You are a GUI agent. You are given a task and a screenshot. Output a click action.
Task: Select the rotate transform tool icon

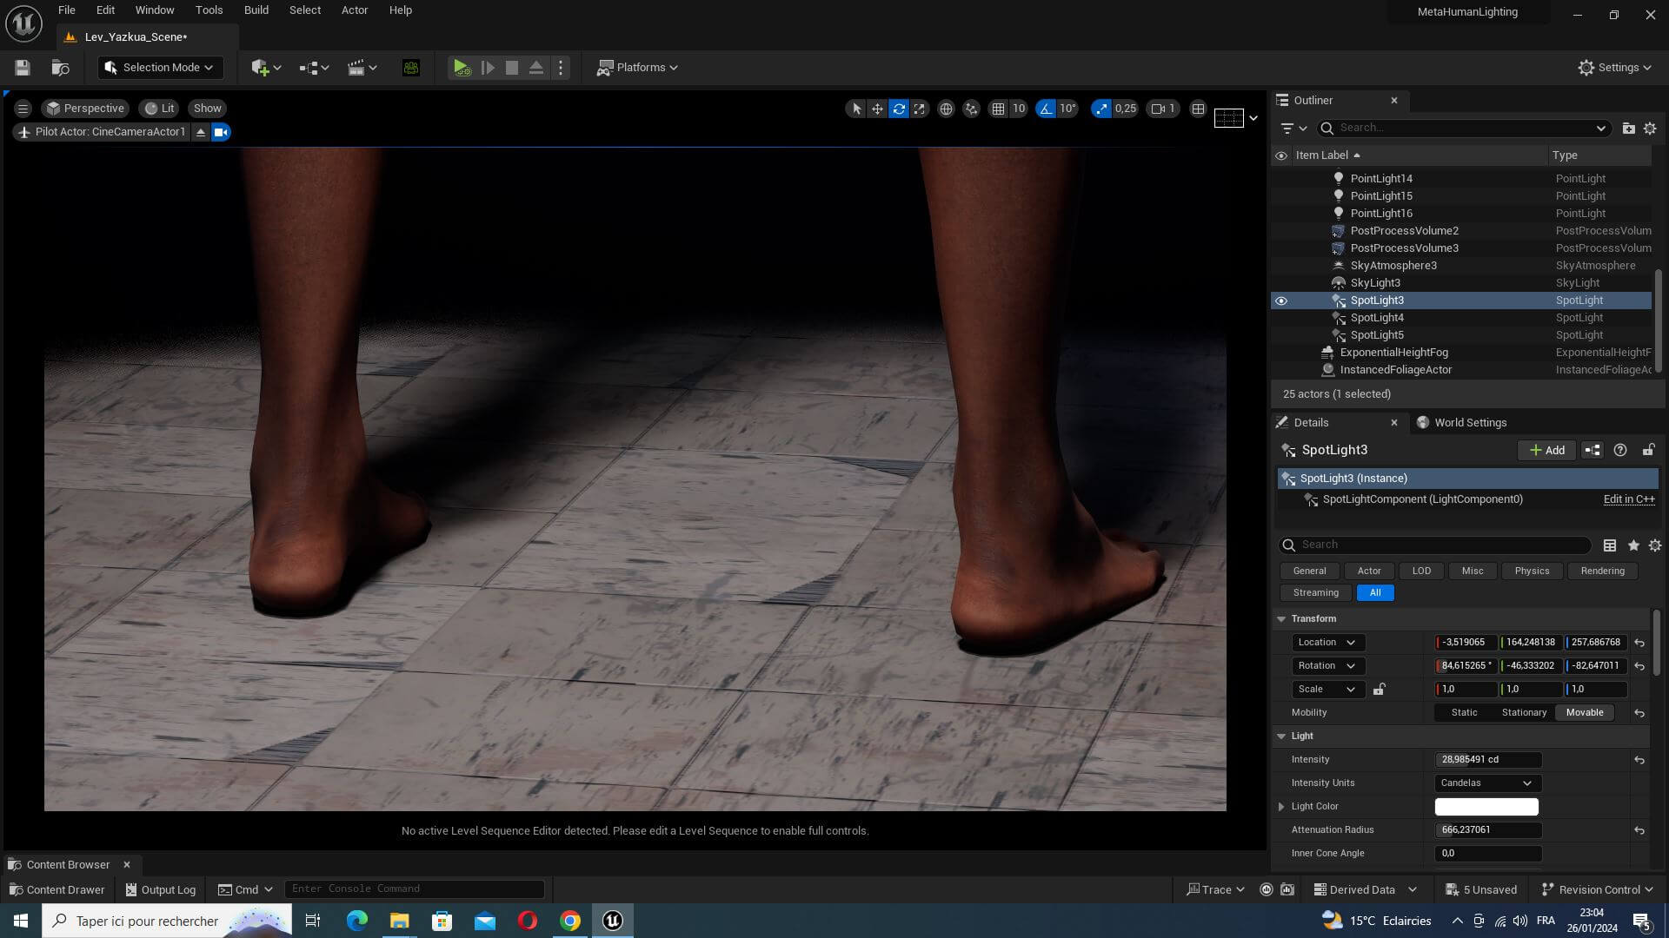899,109
